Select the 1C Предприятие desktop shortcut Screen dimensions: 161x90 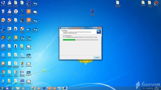point(3,21)
